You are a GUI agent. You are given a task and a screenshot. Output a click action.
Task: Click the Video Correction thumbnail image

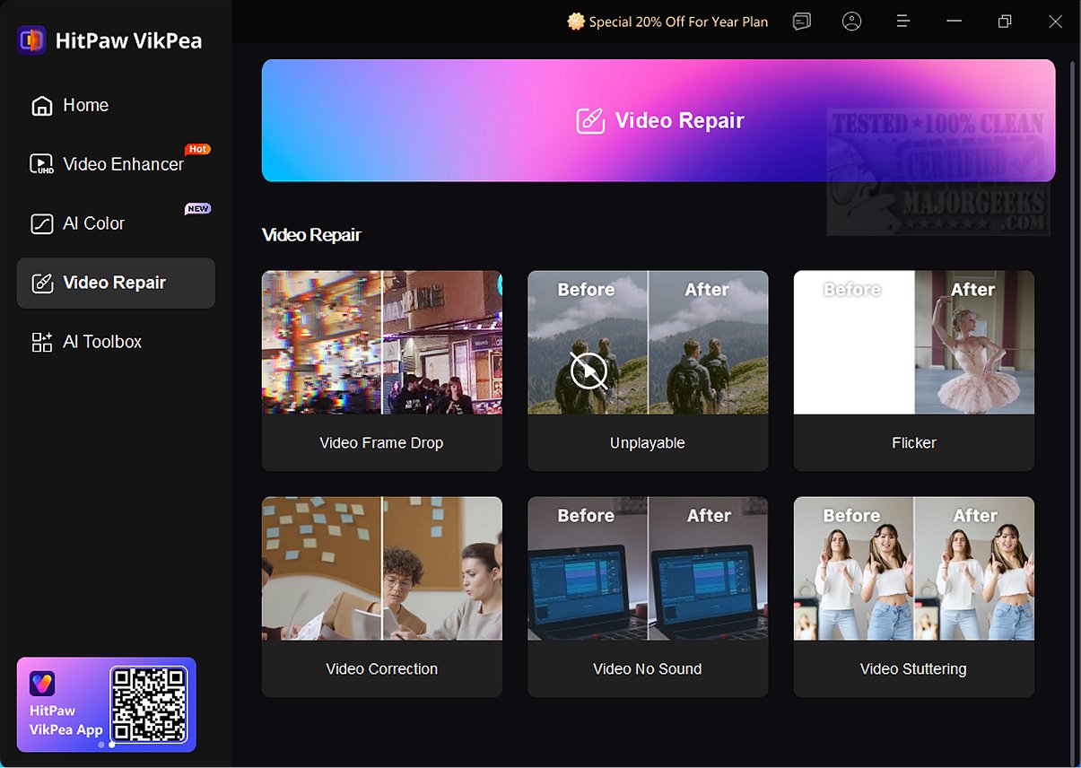[x=382, y=569]
